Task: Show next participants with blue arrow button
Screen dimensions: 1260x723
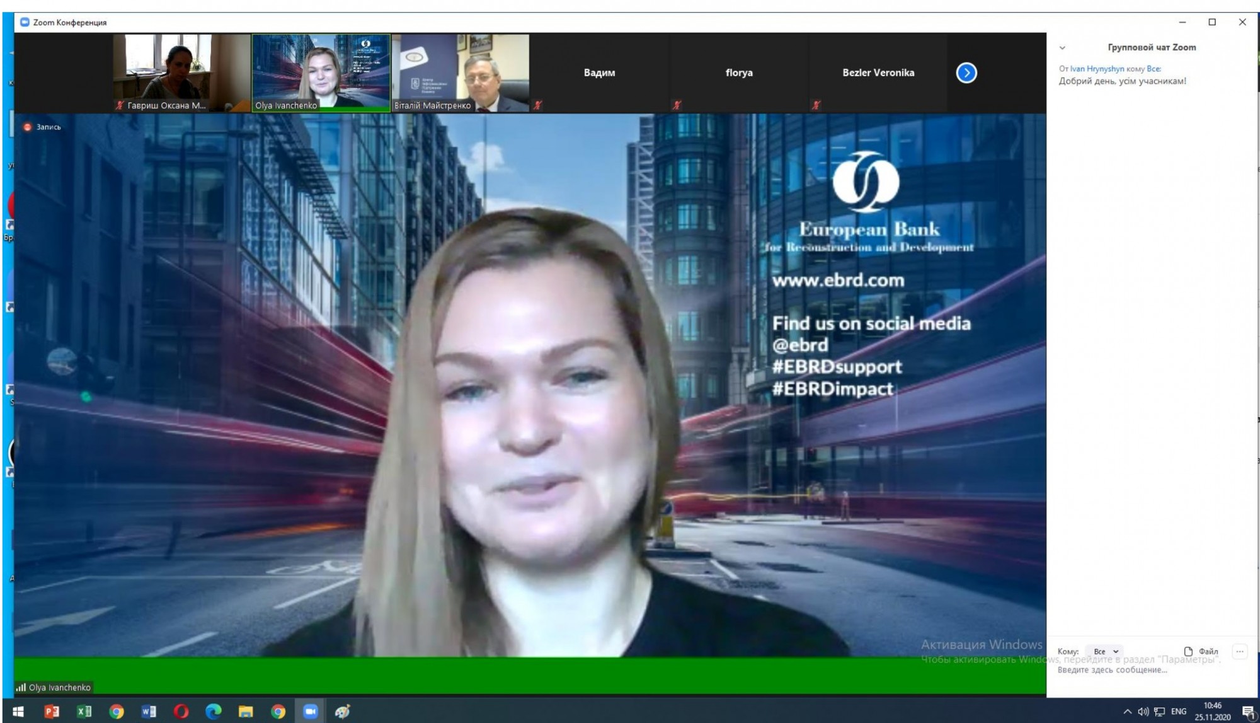Action: [966, 73]
